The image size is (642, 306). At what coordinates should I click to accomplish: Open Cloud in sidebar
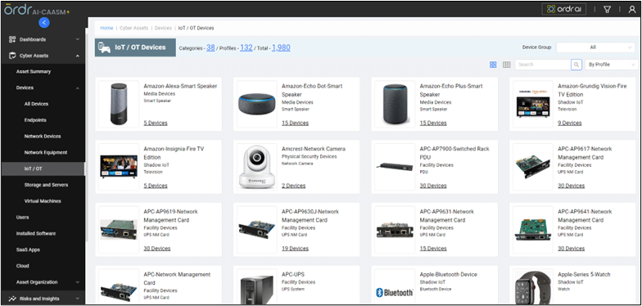23,266
